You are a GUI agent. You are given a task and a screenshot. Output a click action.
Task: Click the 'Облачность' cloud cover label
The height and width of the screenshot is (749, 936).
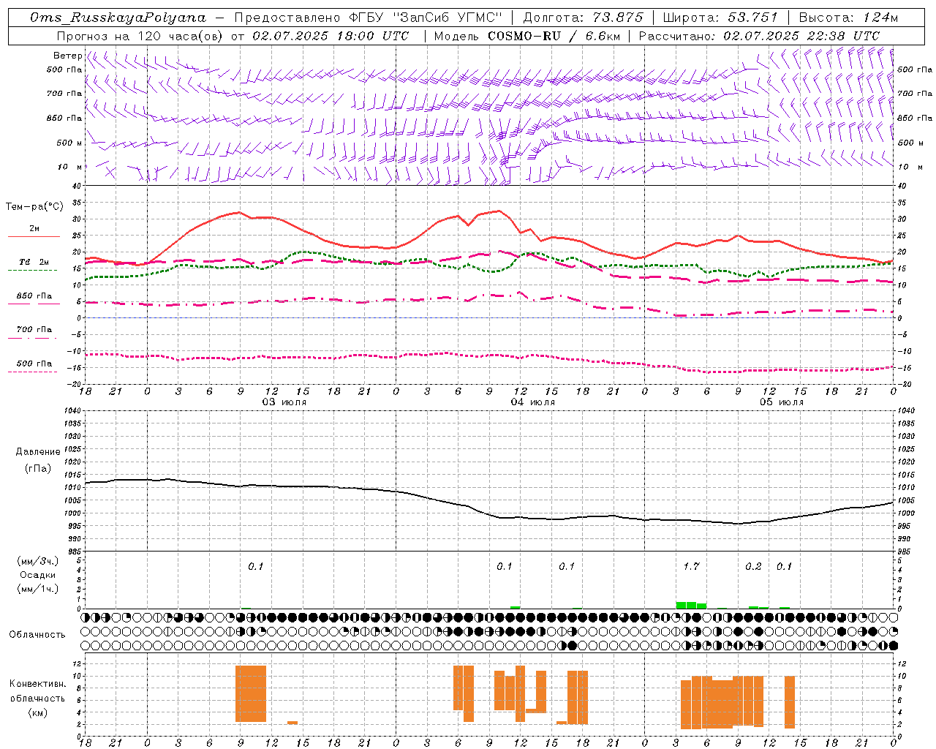[37, 634]
